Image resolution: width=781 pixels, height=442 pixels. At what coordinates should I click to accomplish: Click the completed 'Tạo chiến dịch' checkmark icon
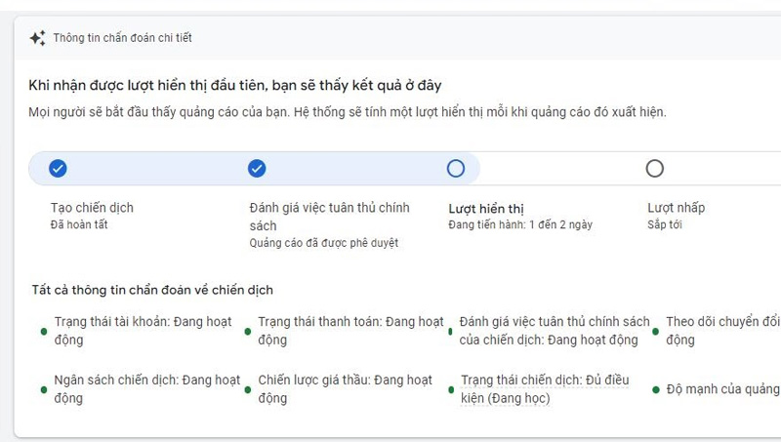58,169
